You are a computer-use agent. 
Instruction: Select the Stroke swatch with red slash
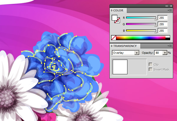117,21
